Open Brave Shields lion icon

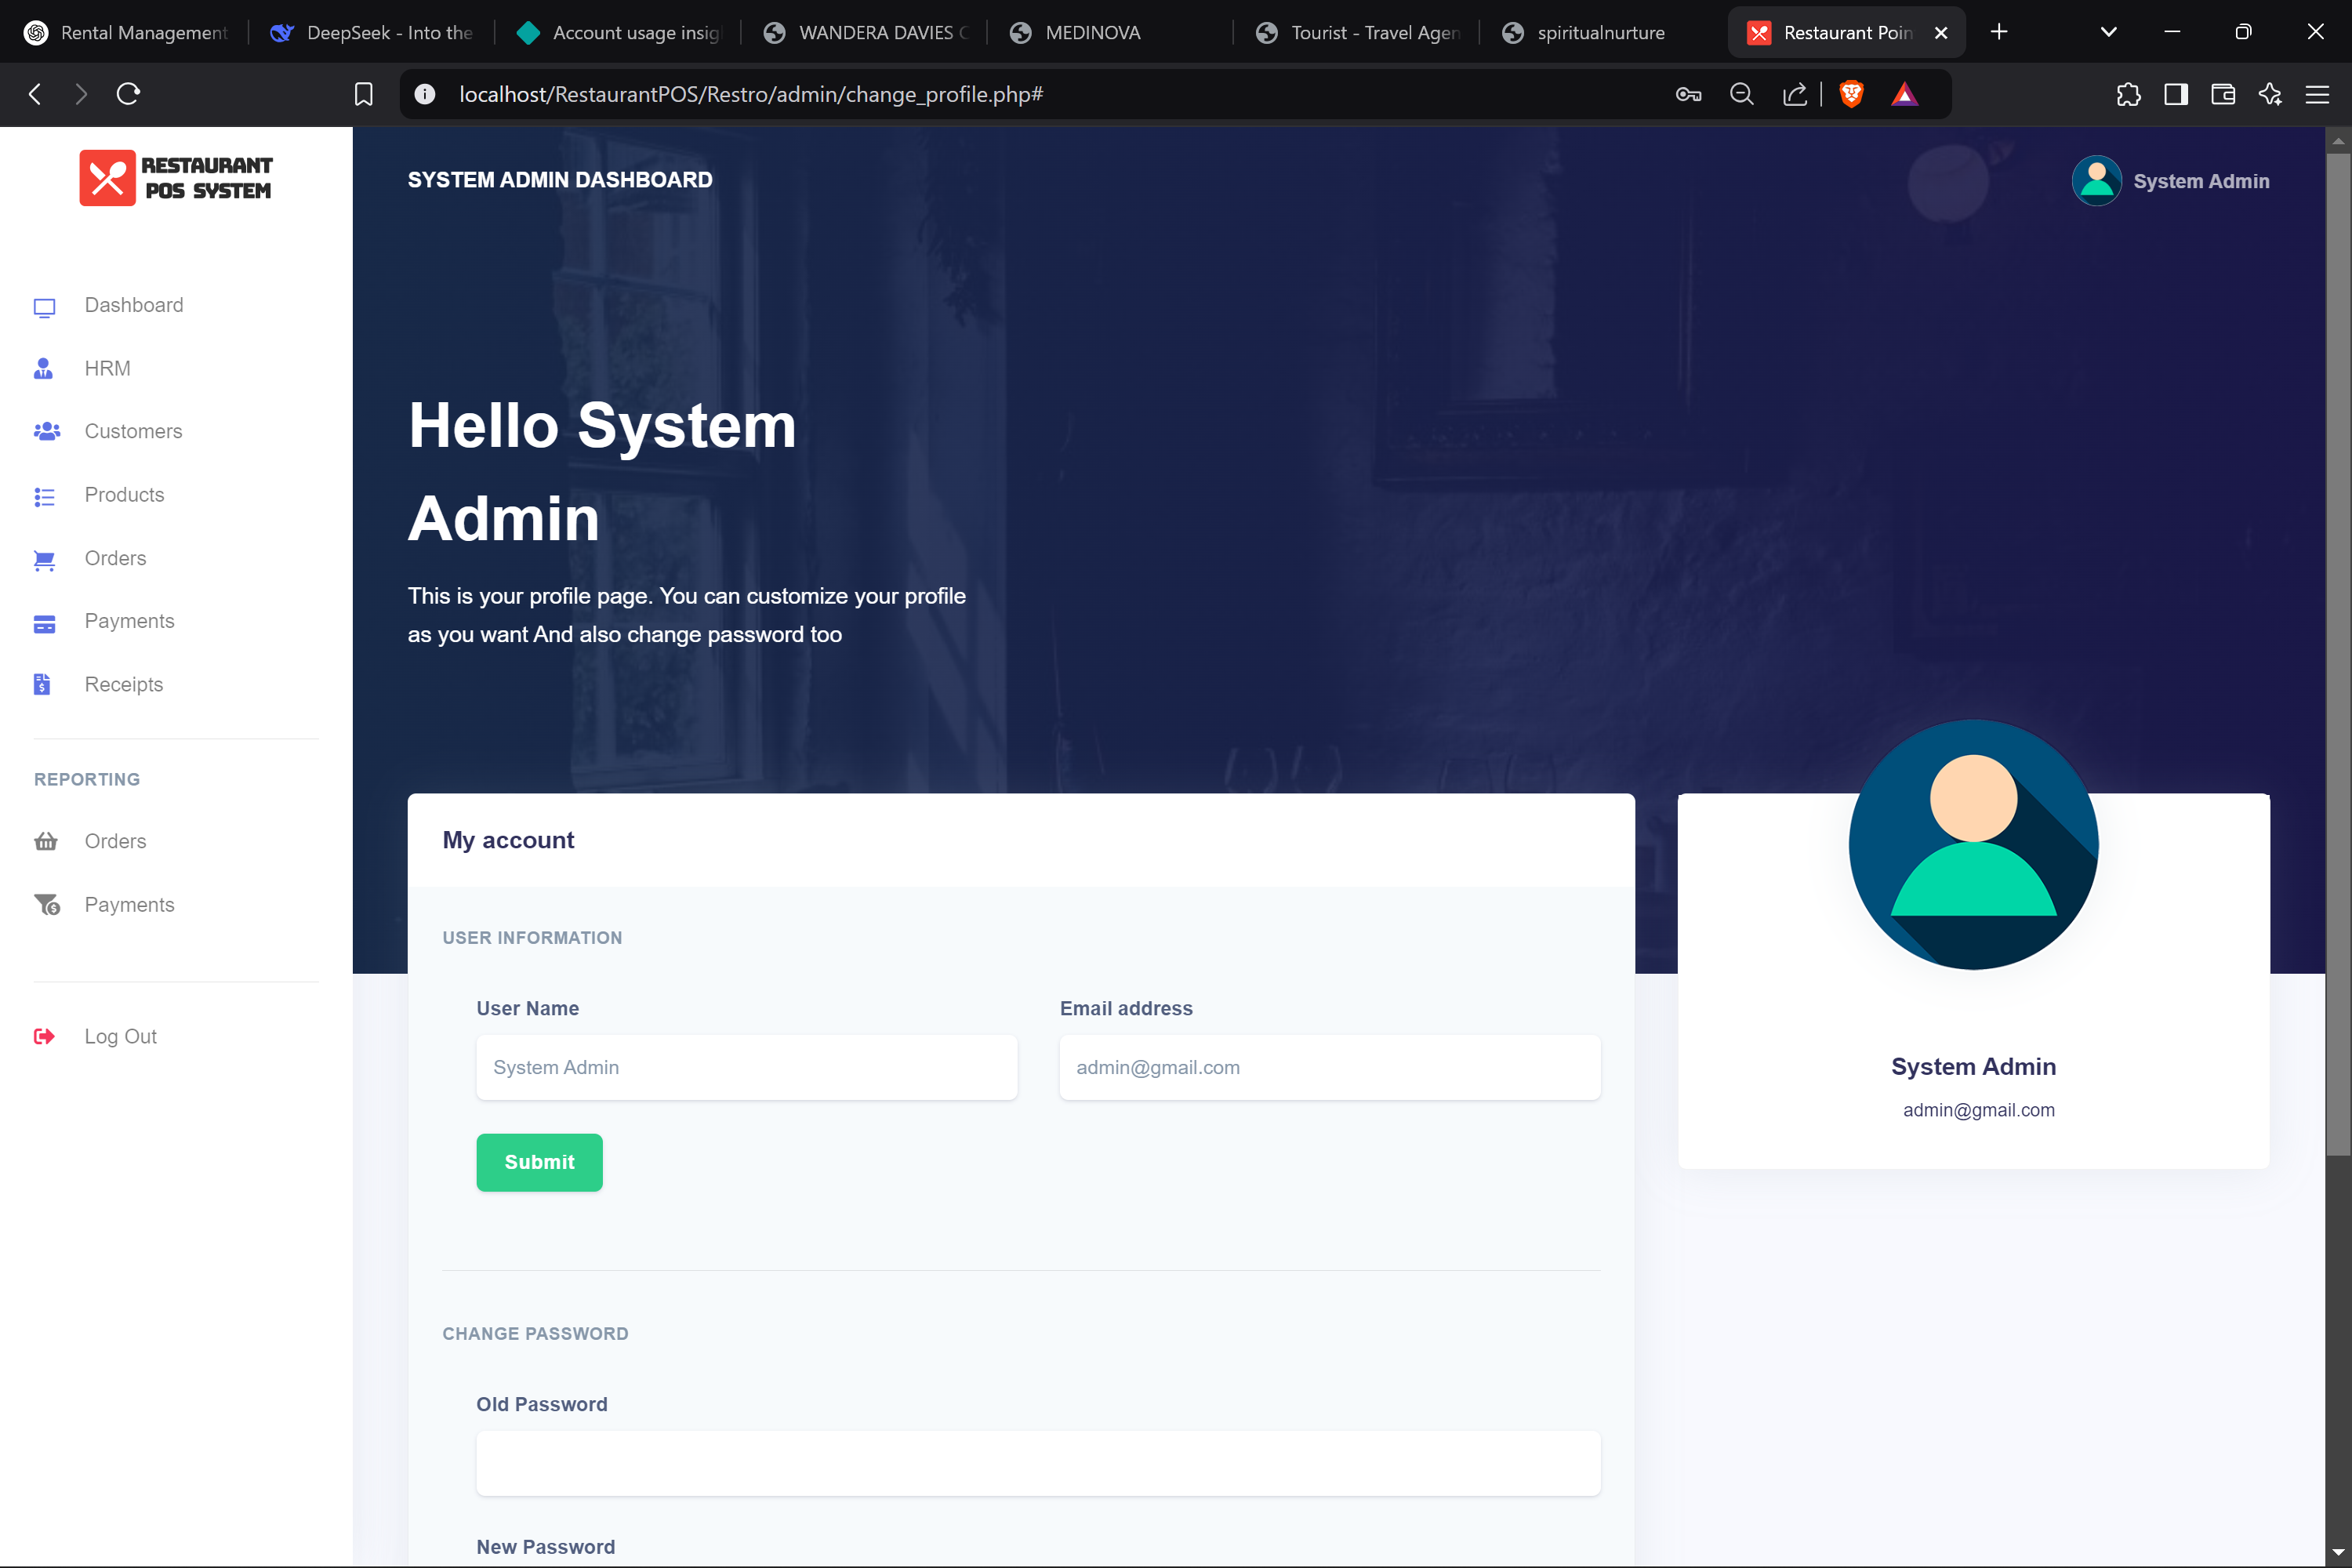(1851, 94)
